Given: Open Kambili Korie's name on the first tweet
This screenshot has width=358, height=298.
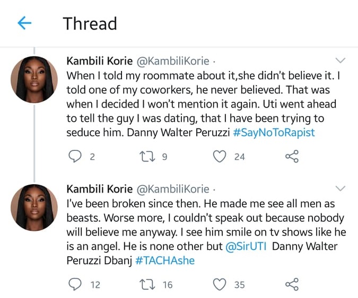Looking at the screenshot, I should point(100,61).
